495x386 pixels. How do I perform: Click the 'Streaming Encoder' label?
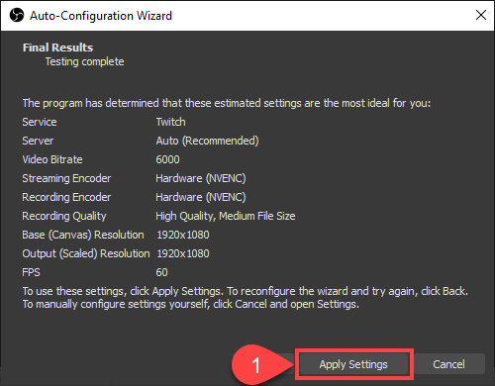66,178
